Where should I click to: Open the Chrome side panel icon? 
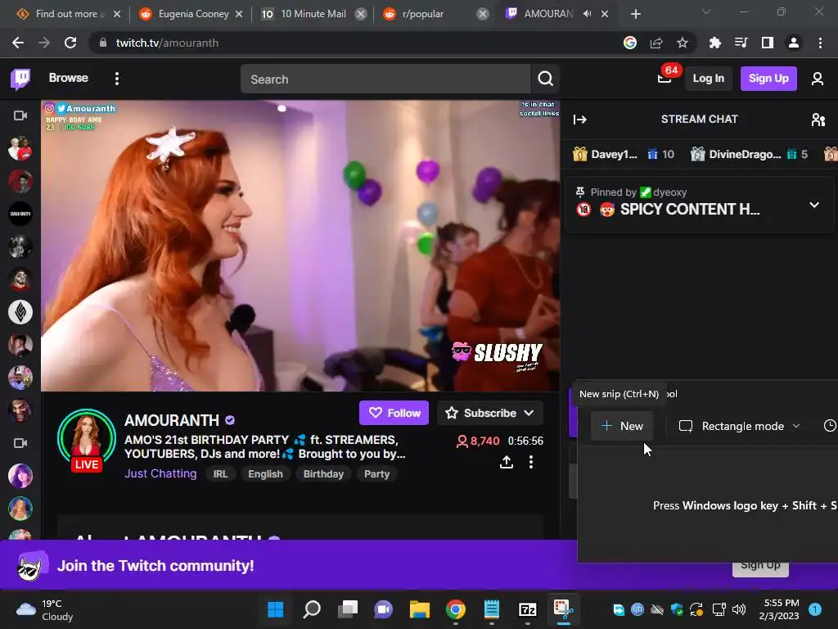(x=767, y=43)
